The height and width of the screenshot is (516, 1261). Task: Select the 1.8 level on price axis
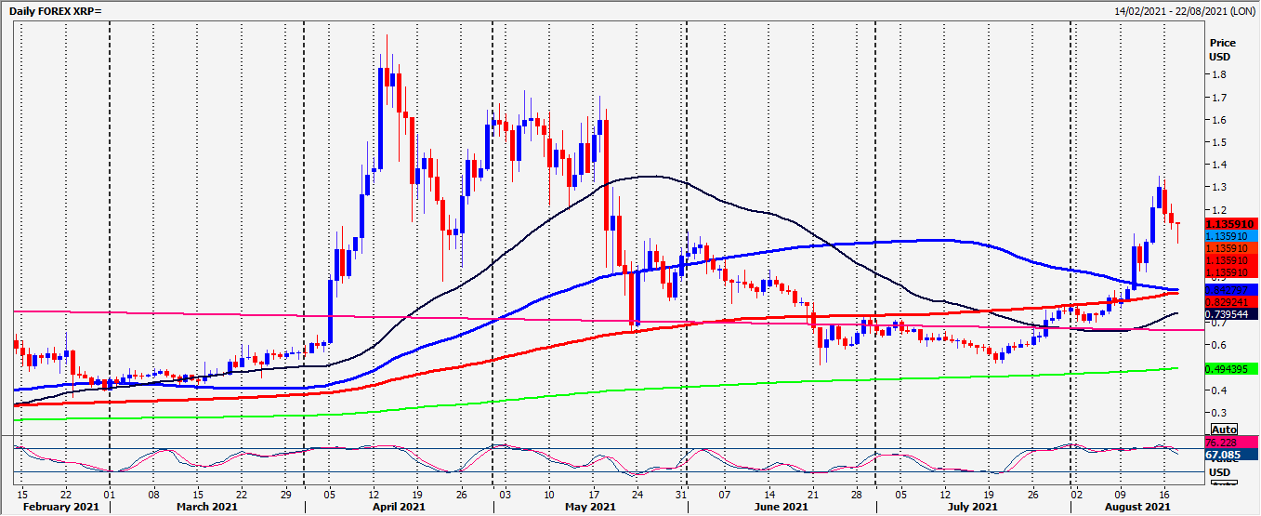coord(1217,75)
